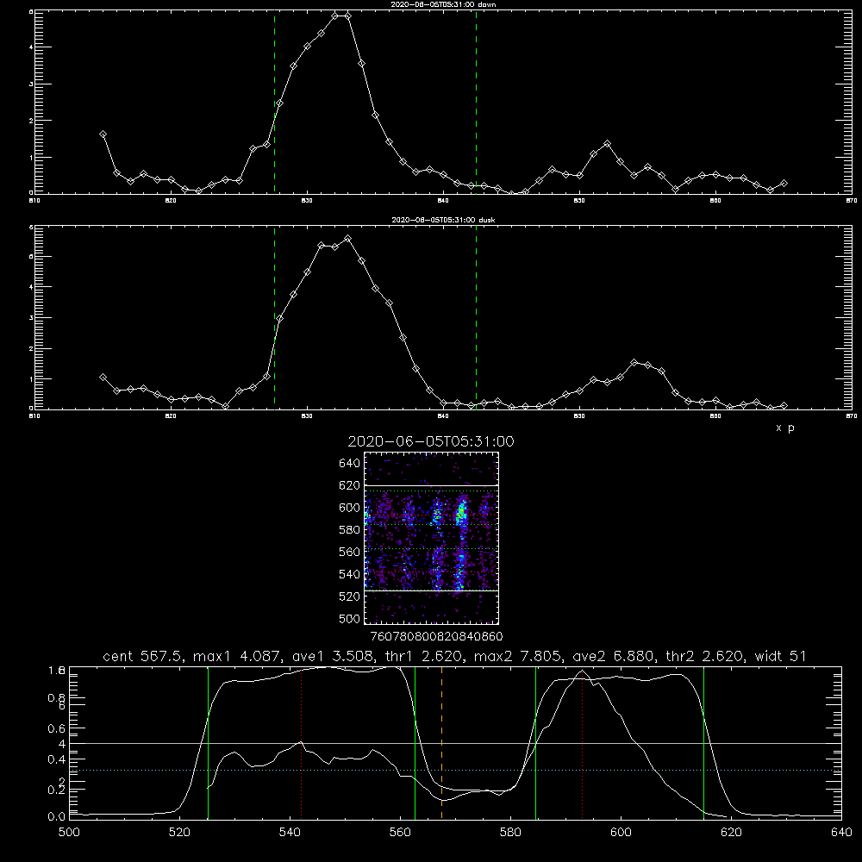Click the x-axis label '620' of bottom plot
862x862 pixels.
tap(731, 833)
